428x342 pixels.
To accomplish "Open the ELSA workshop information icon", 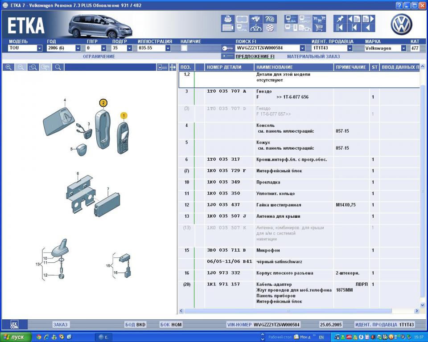I will point(291,19).
